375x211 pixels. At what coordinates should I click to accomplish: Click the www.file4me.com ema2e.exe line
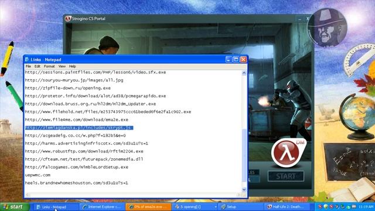[x=77, y=120]
